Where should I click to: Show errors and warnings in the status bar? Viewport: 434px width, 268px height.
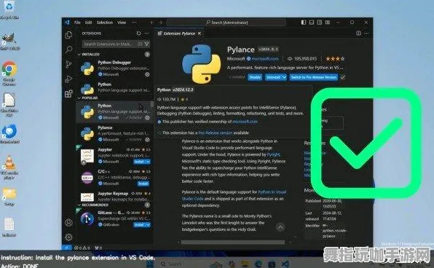pyautogui.click(x=82, y=248)
